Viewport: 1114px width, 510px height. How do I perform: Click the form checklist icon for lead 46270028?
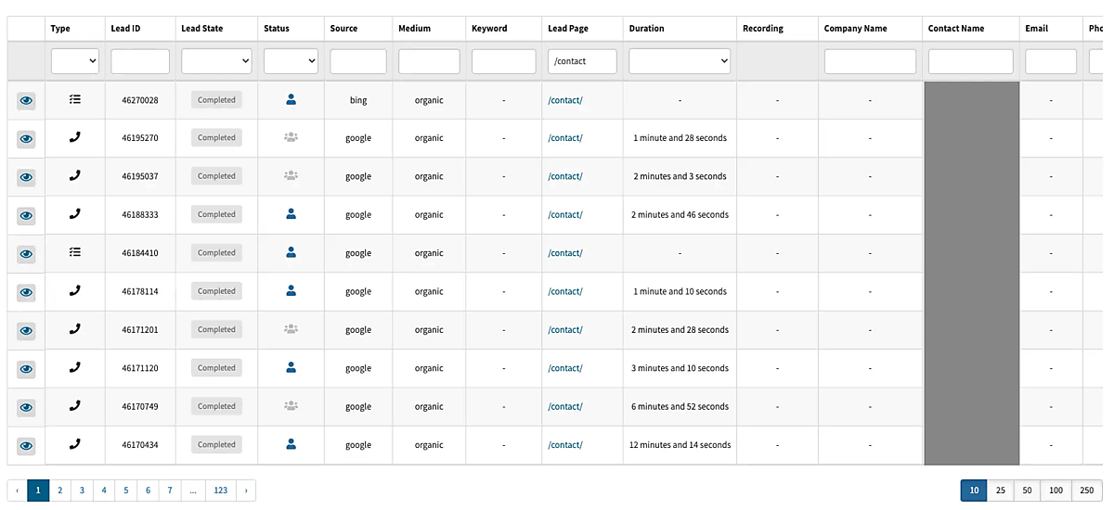click(x=75, y=99)
